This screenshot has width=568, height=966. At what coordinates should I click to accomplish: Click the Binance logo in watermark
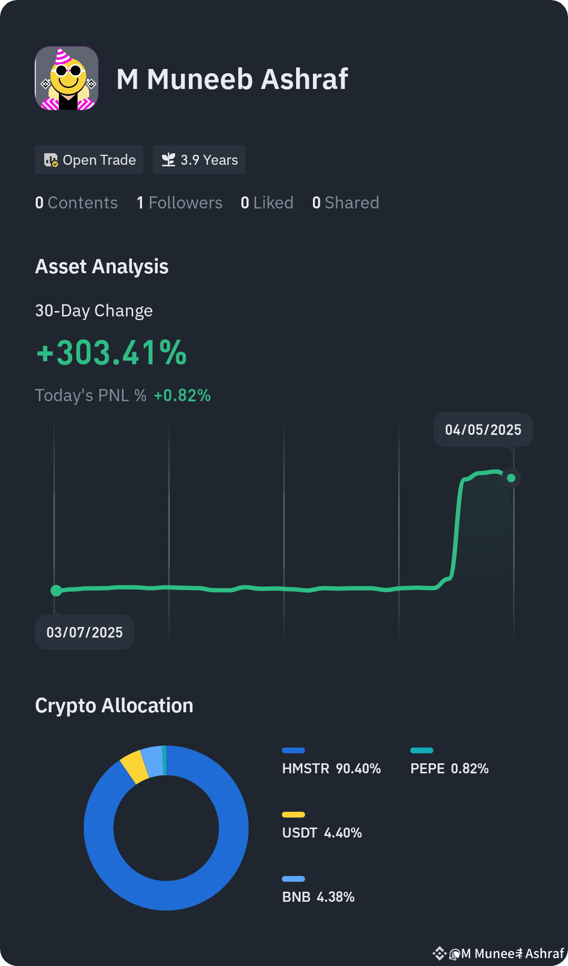pyautogui.click(x=439, y=953)
